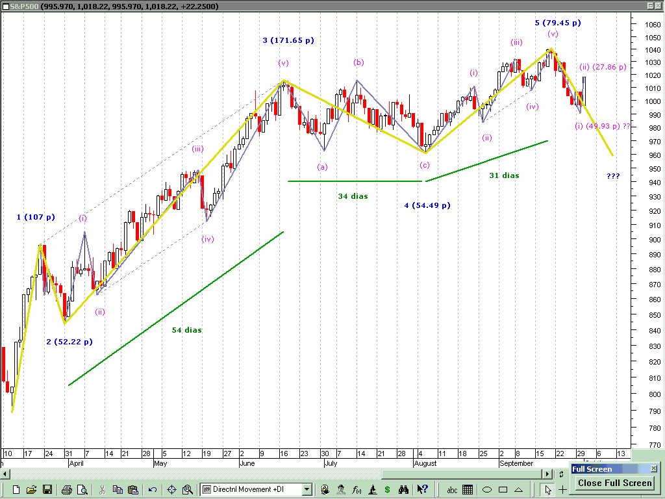Viewport: 665px width, 499px height.
Task: Print the chart using printer icon
Action: [67, 490]
